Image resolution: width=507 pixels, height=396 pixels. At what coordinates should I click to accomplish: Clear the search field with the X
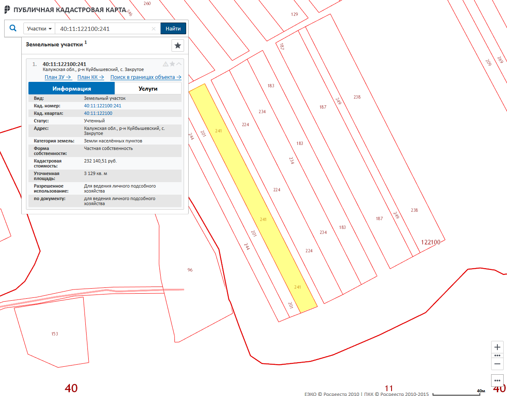pos(154,29)
